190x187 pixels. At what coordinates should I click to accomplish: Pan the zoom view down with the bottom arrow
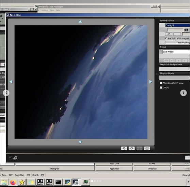pyautogui.click(x=80, y=142)
